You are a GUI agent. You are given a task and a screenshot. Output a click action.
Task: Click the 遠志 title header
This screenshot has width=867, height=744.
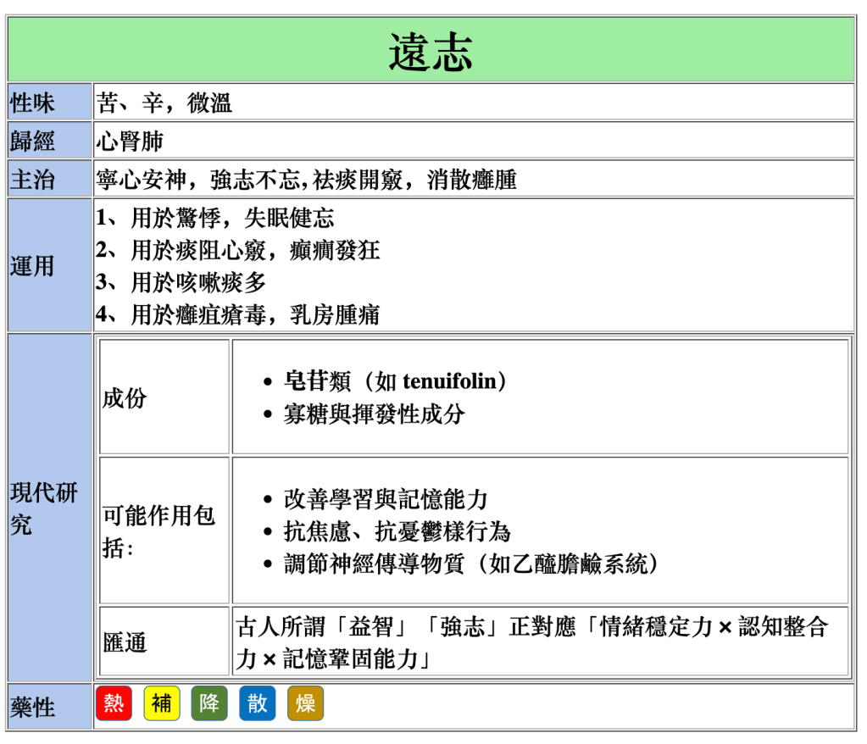click(431, 50)
